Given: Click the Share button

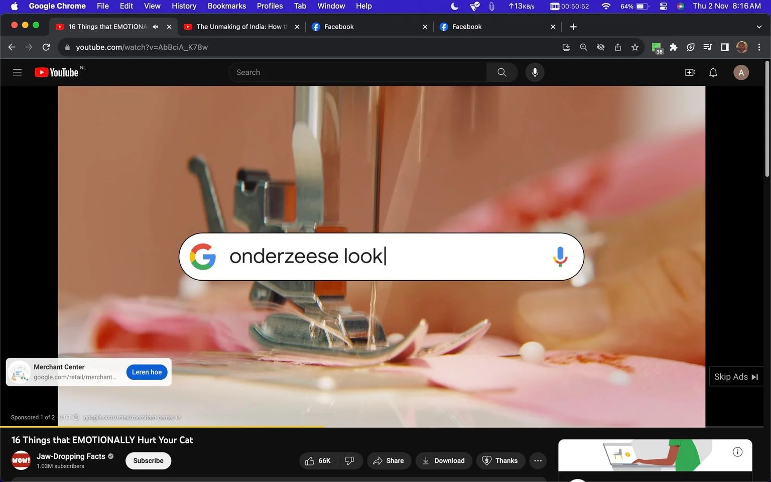Looking at the screenshot, I should point(389,461).
